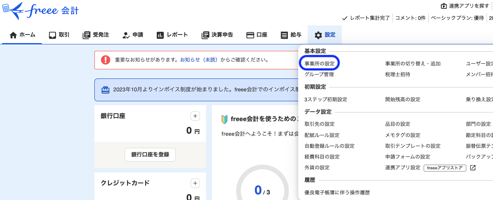The height and width of the screenshot is (200, 493).
Task: Open 取引テンプレートの設定
Action: point(413,146)
